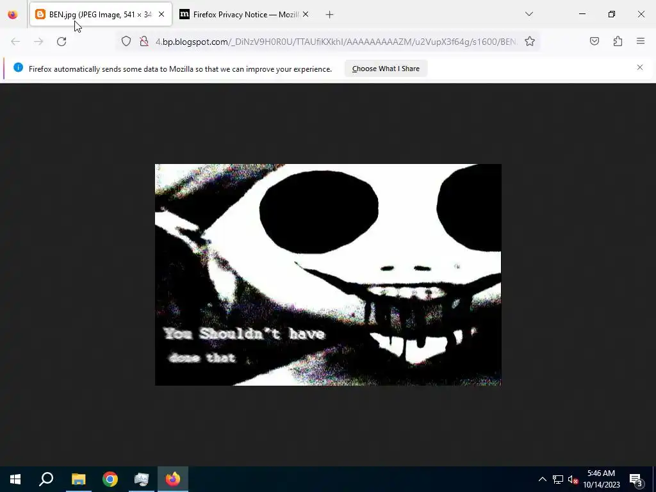Launch Google Chrome from the taskbar
Screen dimensions: 656x492
tap(110, 479)
